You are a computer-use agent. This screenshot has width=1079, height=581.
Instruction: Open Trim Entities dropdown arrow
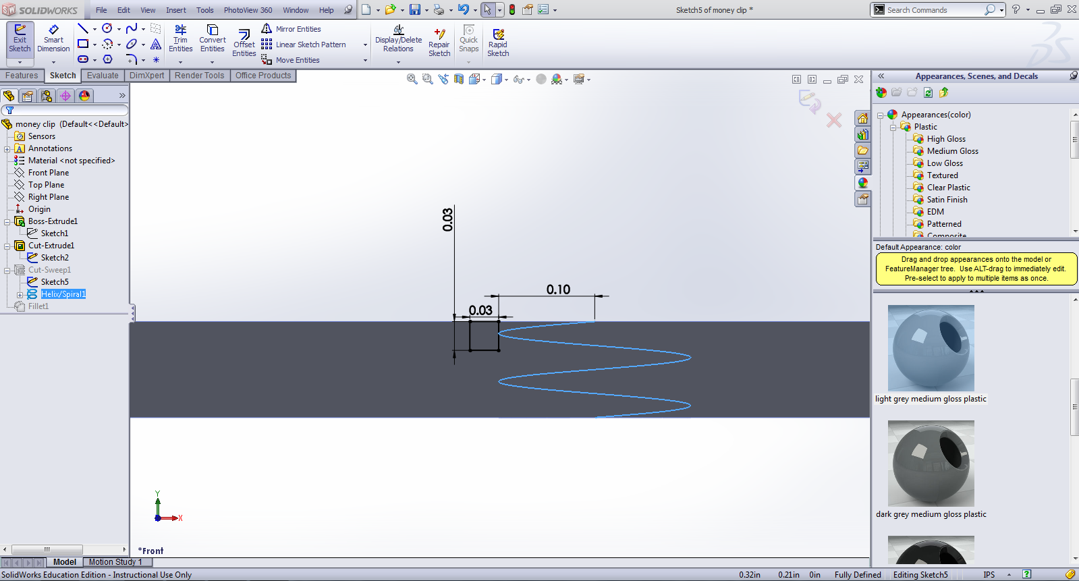(x=180, y=62)
